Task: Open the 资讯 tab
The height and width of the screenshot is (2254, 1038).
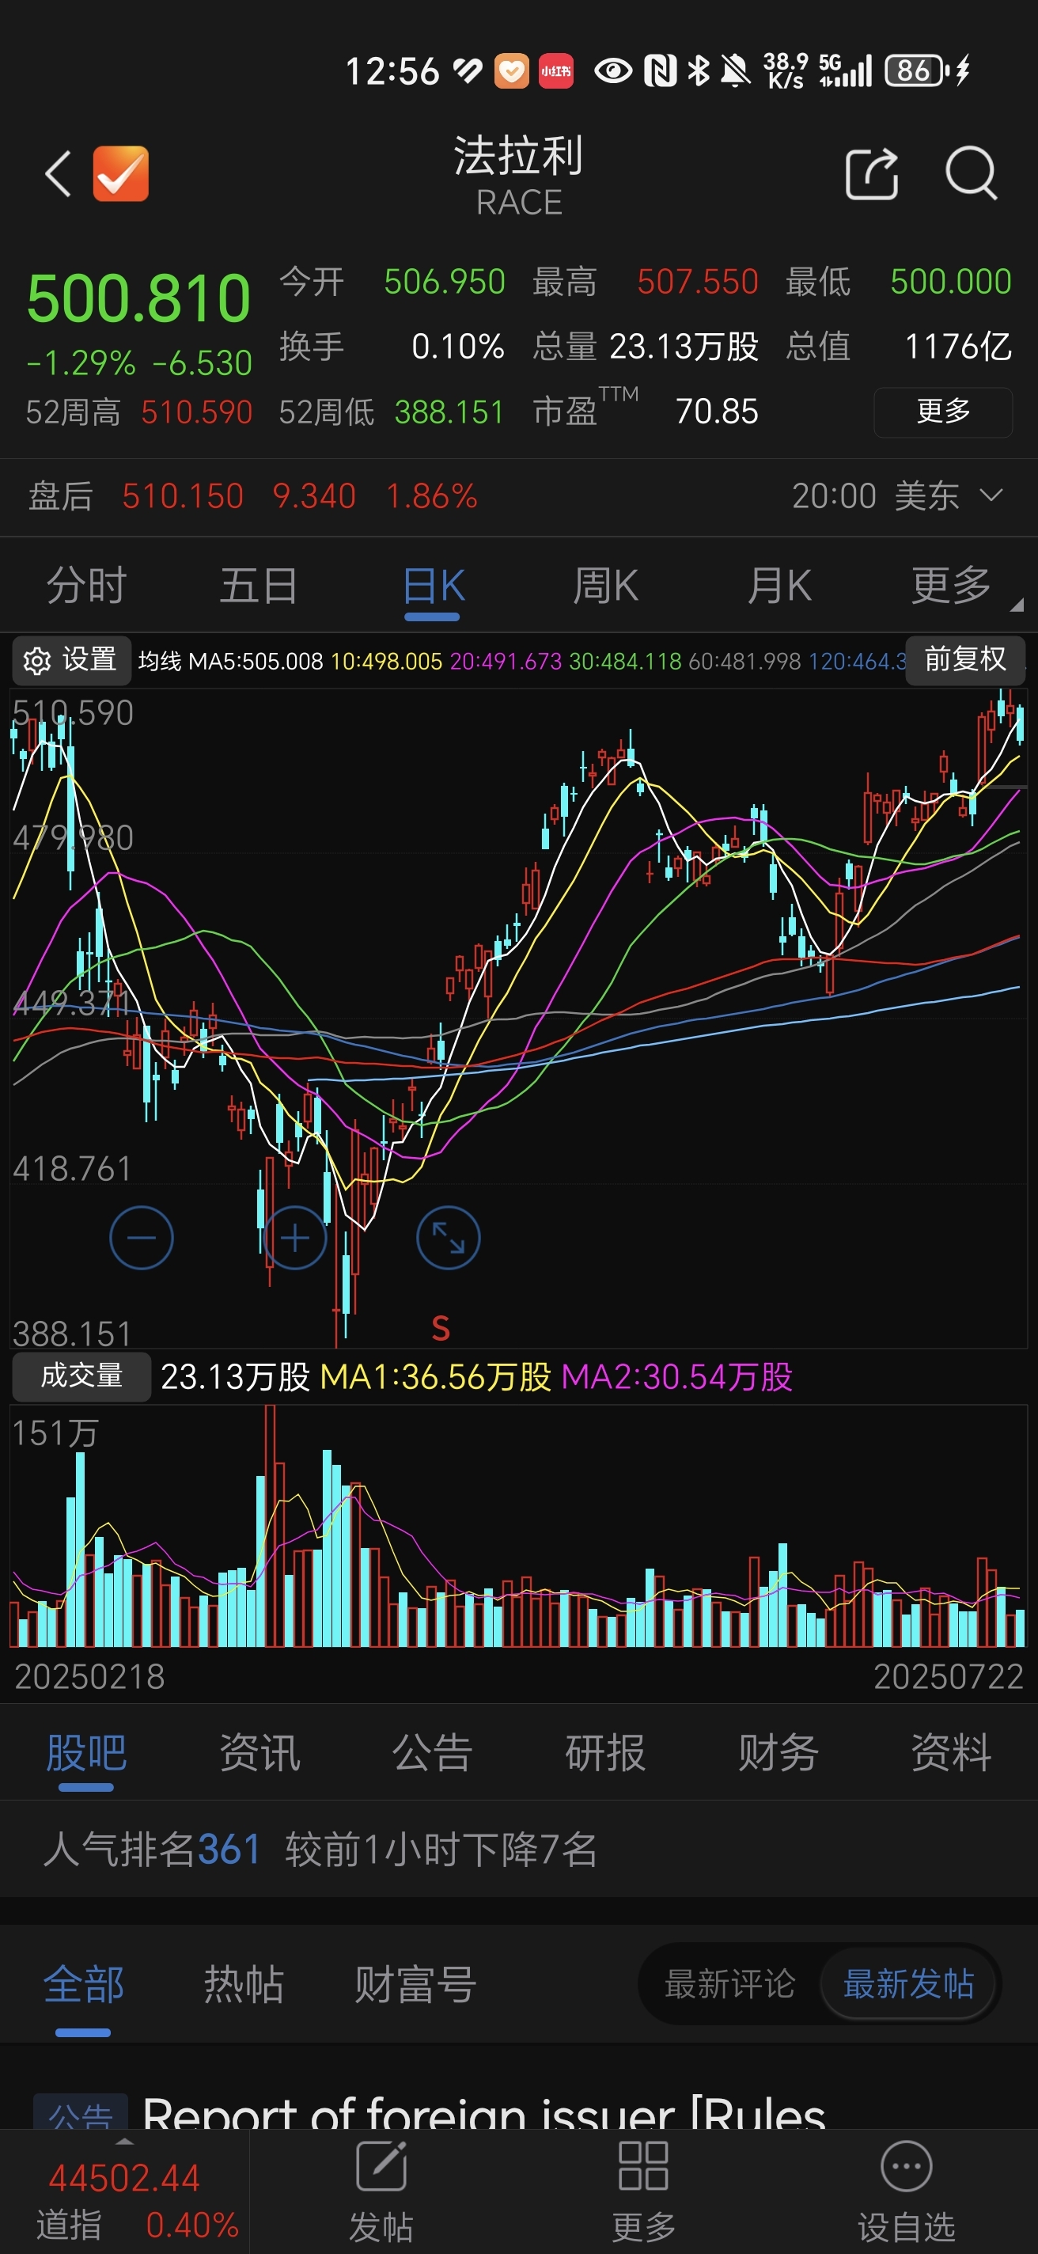Action: 259,1752
